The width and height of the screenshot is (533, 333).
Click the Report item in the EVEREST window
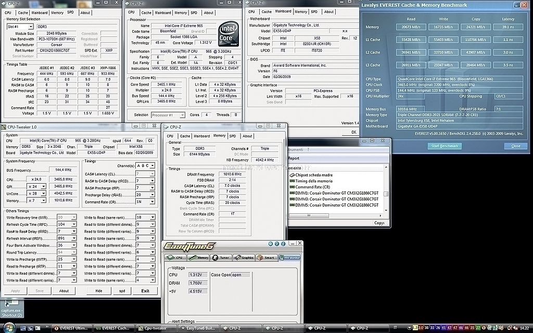[x=294, y=158]
